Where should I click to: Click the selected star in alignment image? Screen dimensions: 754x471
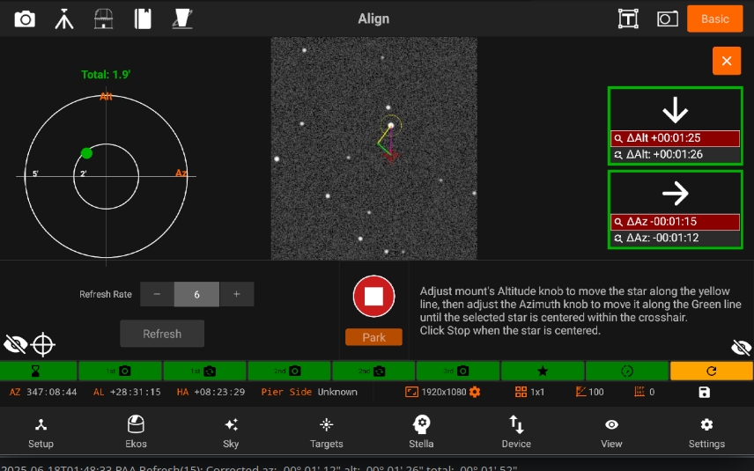click(x=391, y=125)
